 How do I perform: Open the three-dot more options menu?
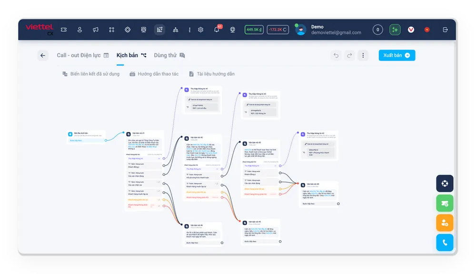(x=363, y=55)
